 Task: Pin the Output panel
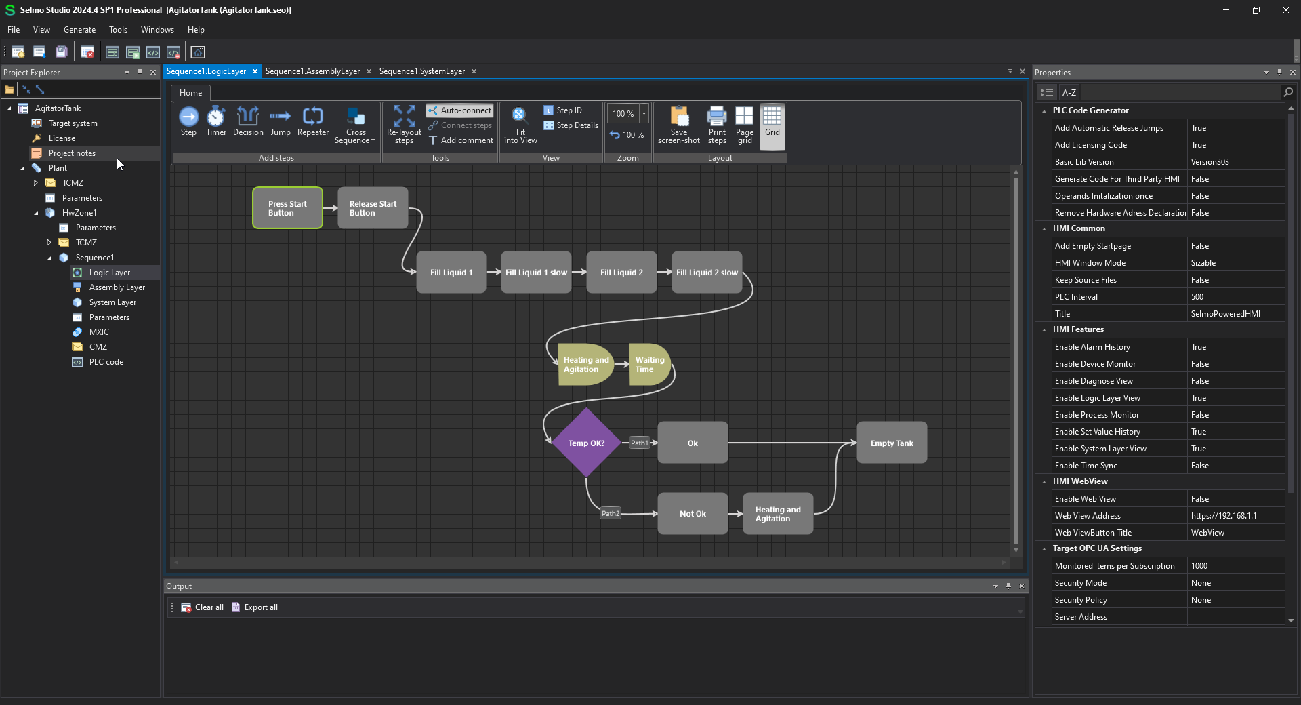pos(1008,586)
